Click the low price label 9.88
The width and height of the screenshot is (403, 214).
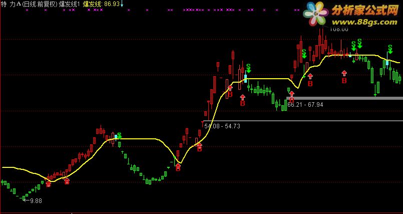[36, 201]
